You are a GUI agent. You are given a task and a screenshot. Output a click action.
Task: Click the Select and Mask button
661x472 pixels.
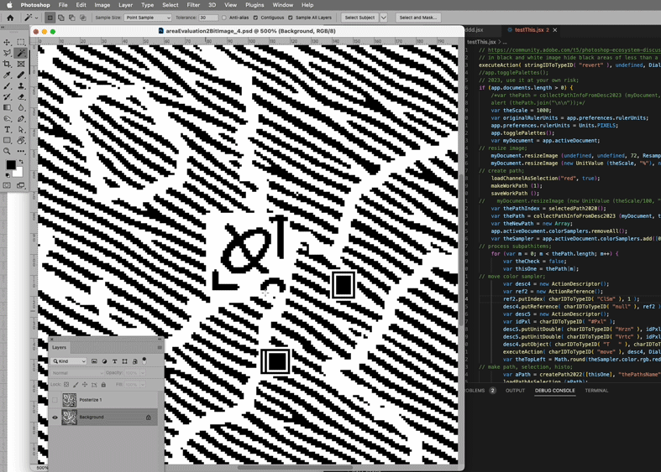pyautogui.click(x=418, y=18)
